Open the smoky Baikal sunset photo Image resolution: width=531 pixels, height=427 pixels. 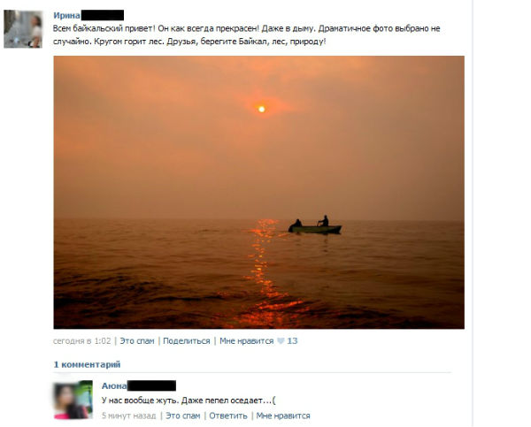(x=258, y=192)
